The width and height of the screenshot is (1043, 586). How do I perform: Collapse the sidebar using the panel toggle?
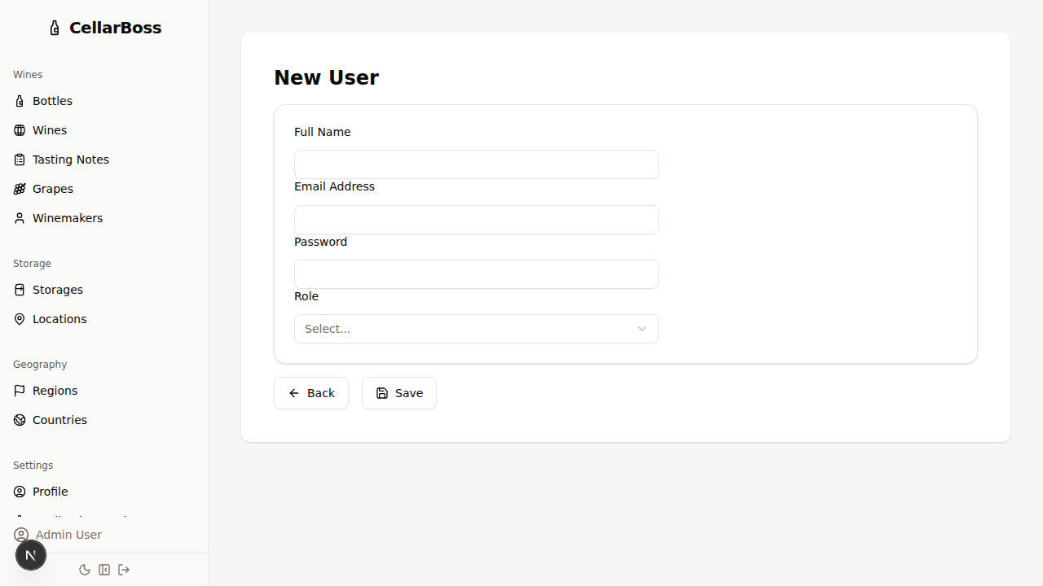pos(104,570)
